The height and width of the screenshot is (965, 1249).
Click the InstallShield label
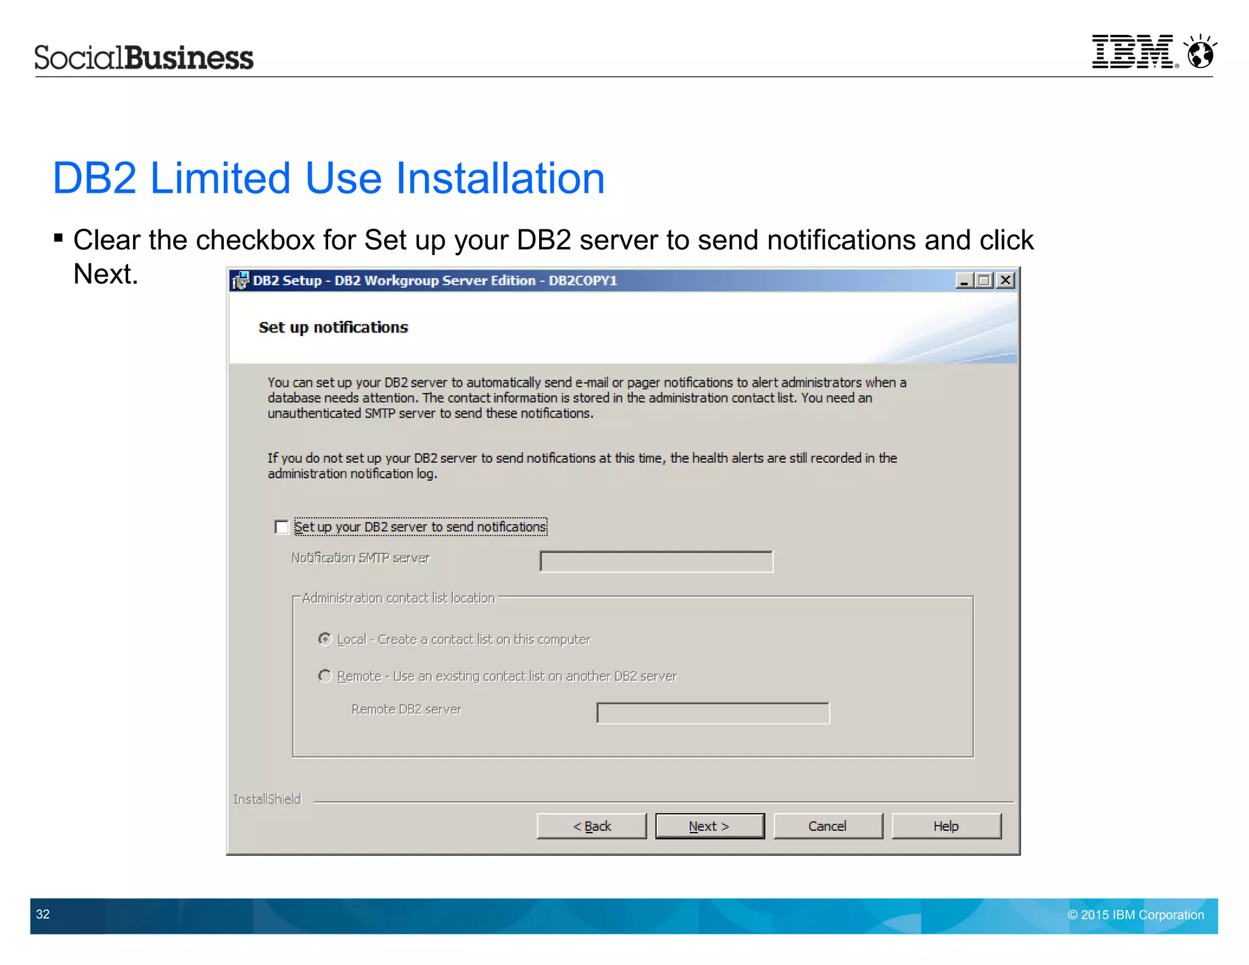point(267,799)
